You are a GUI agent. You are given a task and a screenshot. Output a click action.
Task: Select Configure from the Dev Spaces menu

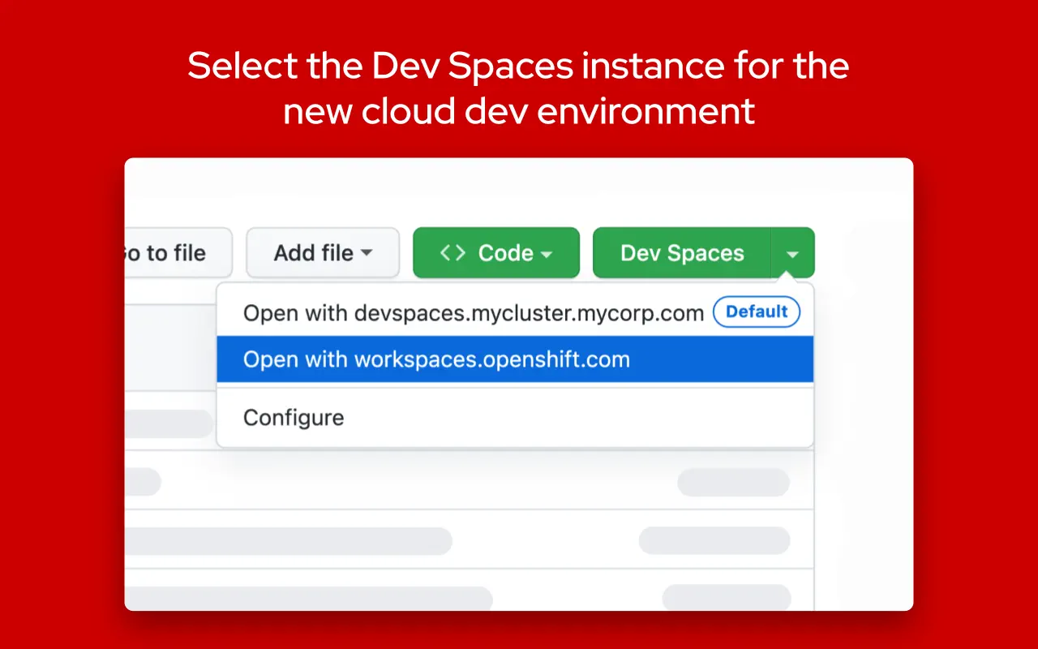point(294,417)
